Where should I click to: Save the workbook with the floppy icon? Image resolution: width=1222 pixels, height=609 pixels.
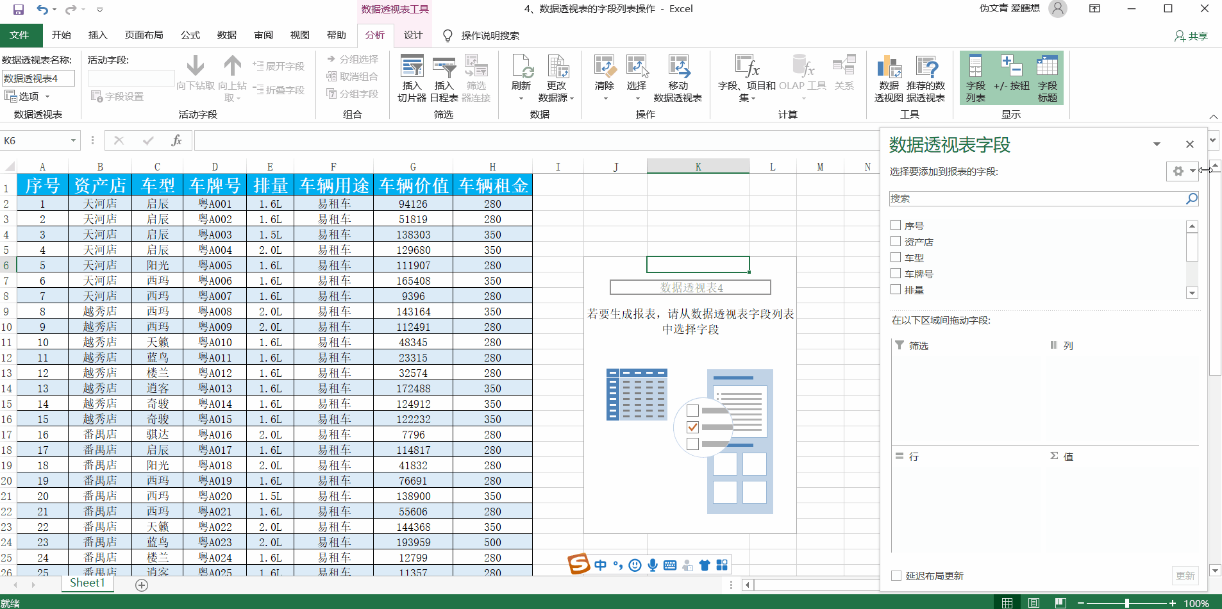point(18,10)
